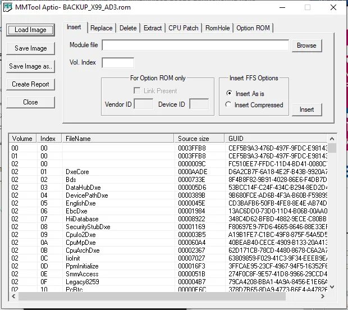Click the Load Image button

click(30, 30)
